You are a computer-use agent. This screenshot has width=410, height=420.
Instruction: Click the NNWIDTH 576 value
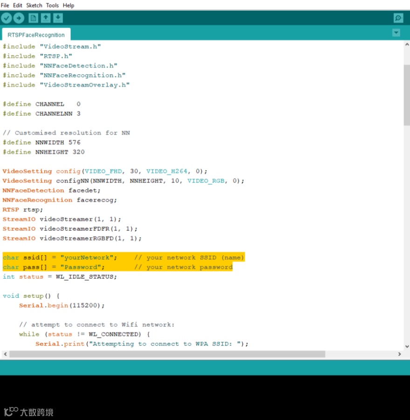(75, 143)
